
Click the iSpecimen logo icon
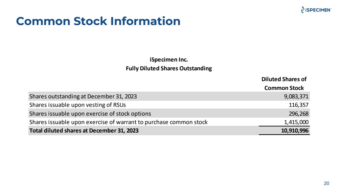point(303,10)
